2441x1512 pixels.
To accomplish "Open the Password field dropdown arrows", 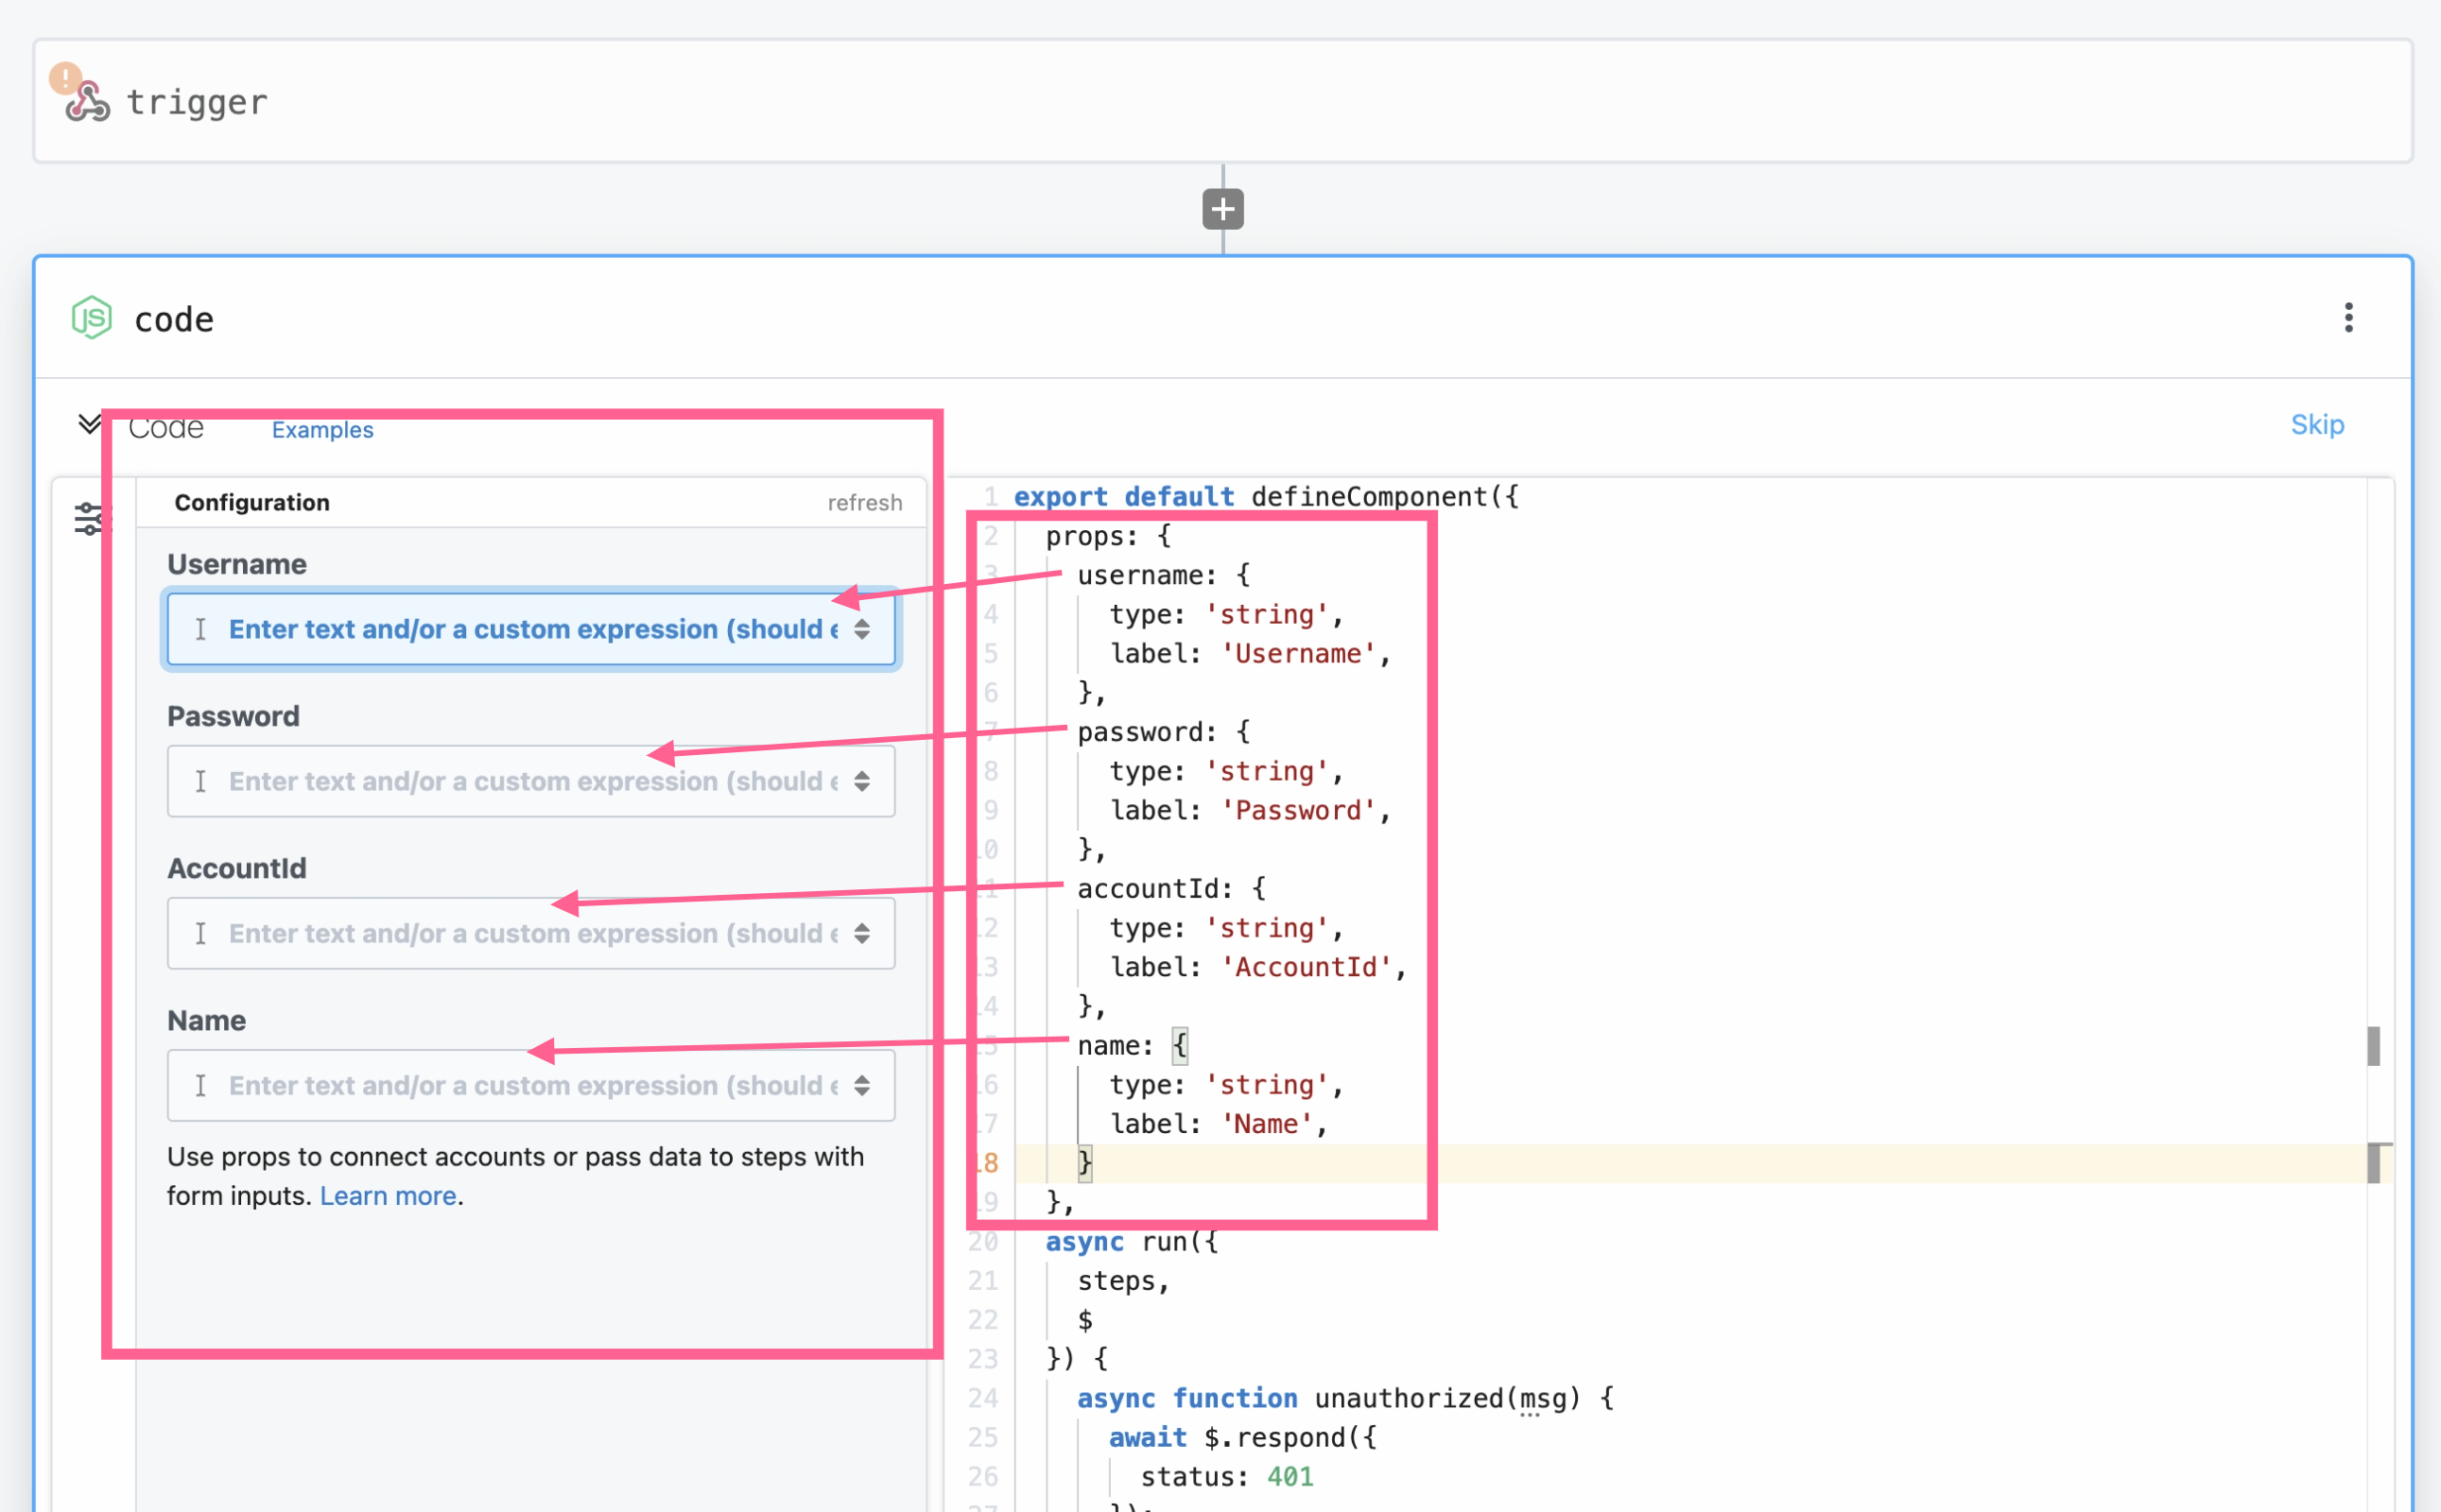I will [861, 781].
